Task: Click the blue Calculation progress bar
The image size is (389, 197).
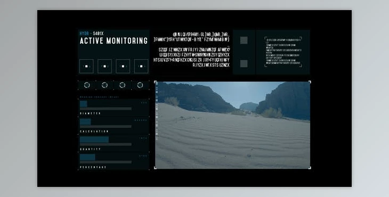Action: pos(85,122)
